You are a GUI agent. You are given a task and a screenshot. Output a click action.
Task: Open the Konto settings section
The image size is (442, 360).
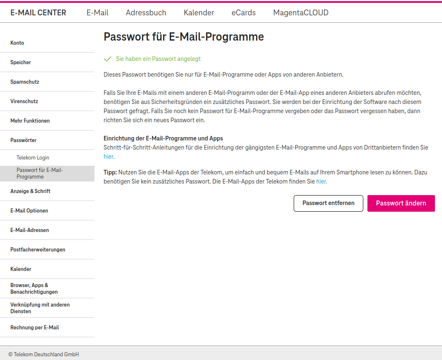[x=47, y=43]
